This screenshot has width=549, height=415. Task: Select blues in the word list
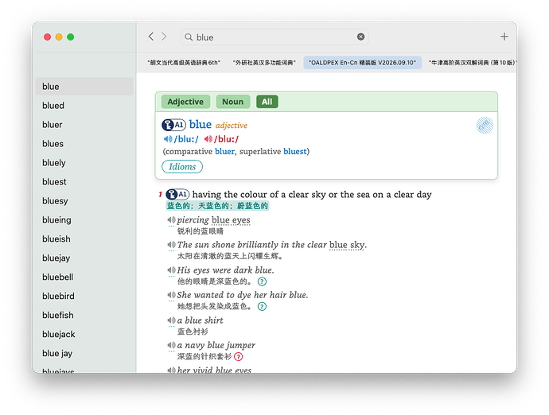84,143
